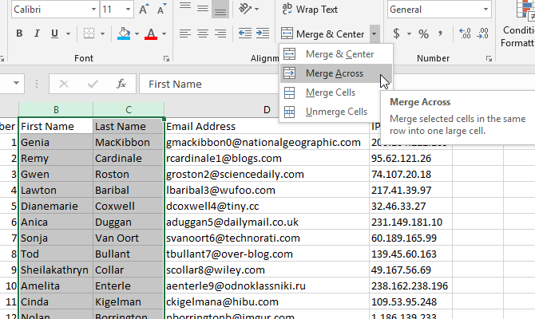535x319 pixels.
Task: Click Wrap Text button
Action: [310, 10]
